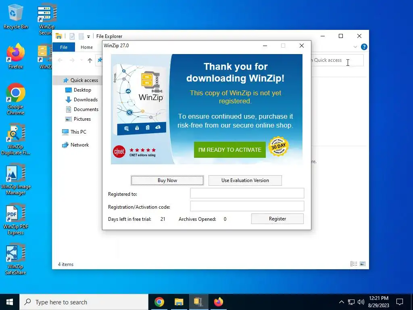413x310 pixels.
Task: Launch Google Chrome desktop shortcut
Action: (16, 99)
